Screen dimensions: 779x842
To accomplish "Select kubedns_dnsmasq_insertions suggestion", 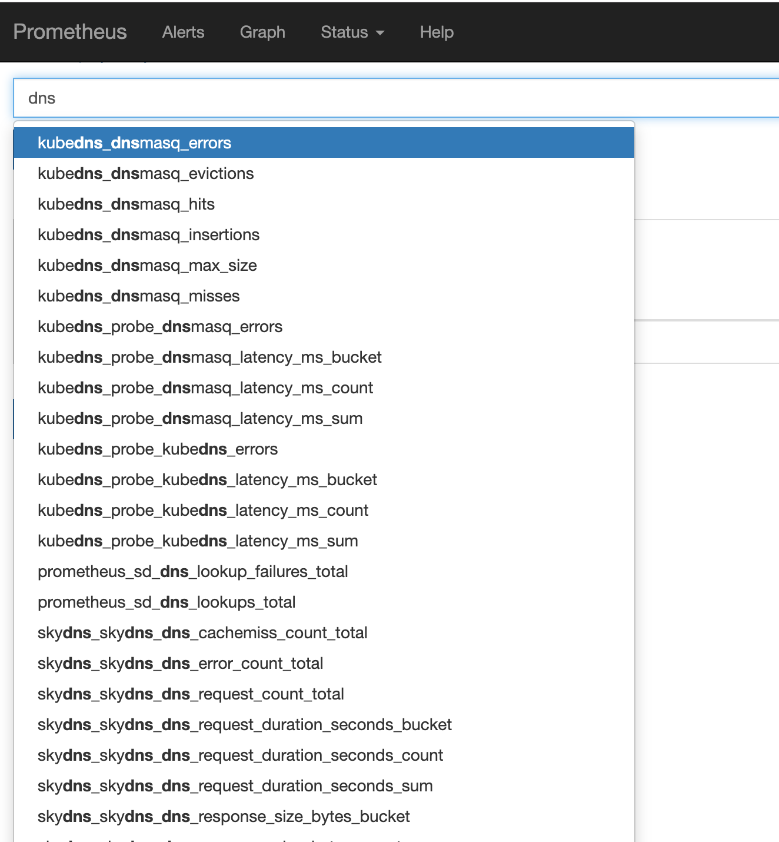I will [x=324, y=234].
